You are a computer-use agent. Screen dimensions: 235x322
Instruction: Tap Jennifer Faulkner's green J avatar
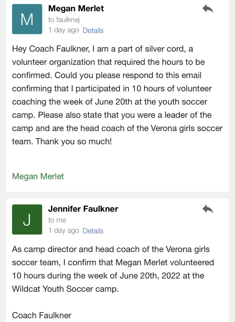point(27,219)
